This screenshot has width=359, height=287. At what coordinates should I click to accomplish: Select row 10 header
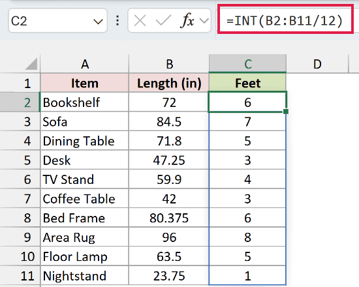pyautogui.click(x=20, y=256)
